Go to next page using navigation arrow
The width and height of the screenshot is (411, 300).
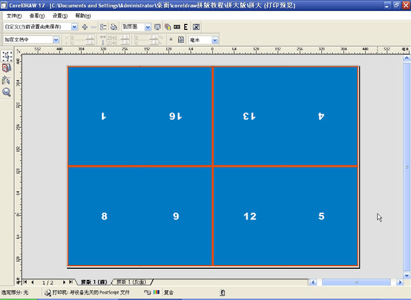65,282
